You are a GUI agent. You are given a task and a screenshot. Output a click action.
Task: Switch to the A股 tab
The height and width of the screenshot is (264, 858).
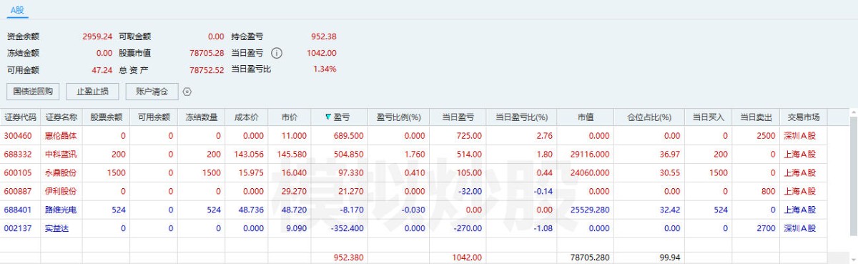pyautogui.click(x=17, y=10)
